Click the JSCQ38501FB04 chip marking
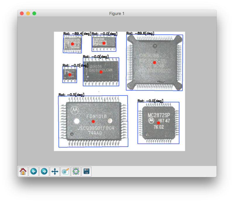234x202 pixels. point(96,128)
